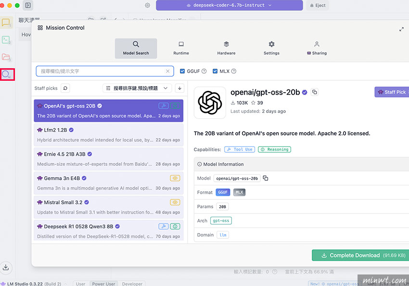Eject the loaded model
The width and height of the screenshot is (409, 286).
(318, 5)
